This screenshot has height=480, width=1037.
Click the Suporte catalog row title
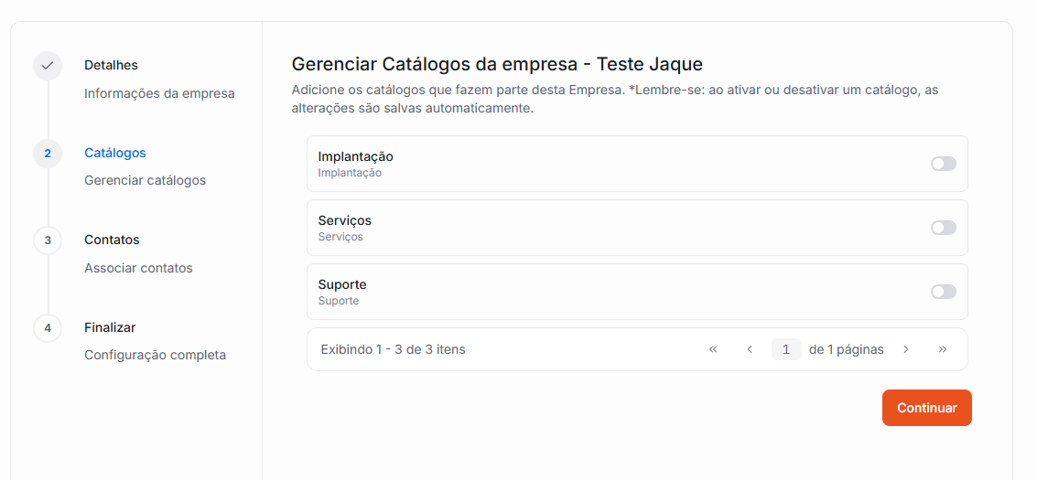click(342, 284)
